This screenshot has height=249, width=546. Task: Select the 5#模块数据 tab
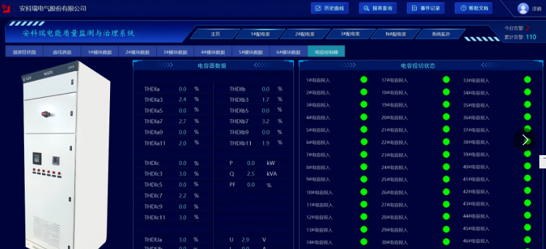coord(251,51)
